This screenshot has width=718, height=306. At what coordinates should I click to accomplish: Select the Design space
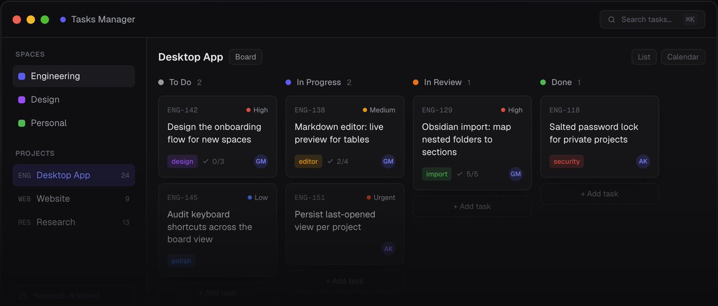74,99
